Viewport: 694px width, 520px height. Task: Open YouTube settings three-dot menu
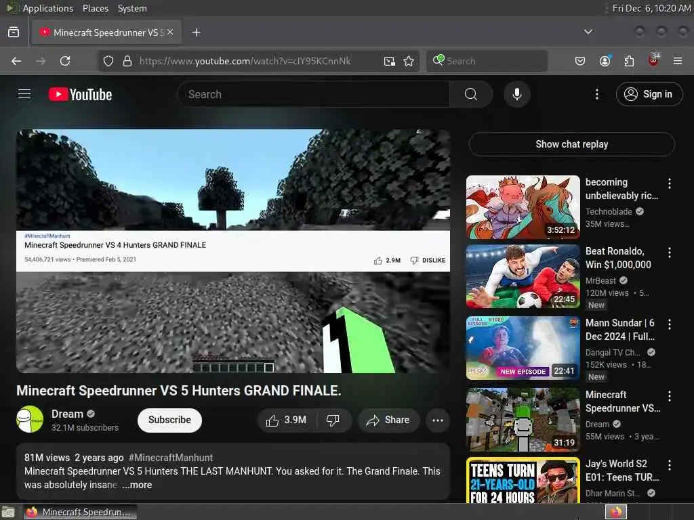click(x=596, y=94)
